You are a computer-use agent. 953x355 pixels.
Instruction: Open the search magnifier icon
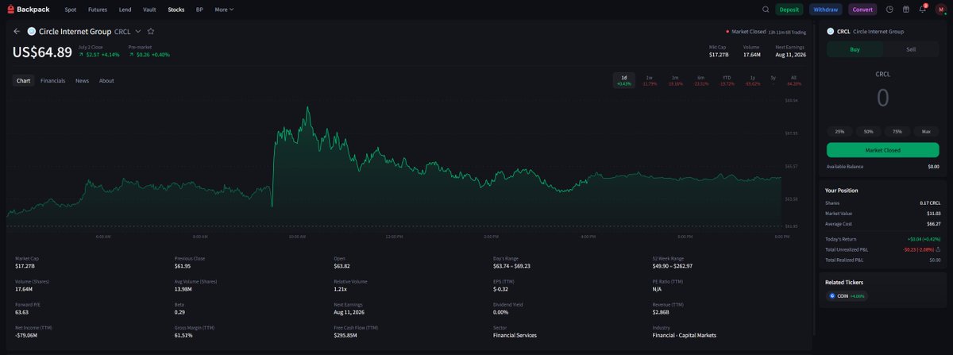coord(766,10)
